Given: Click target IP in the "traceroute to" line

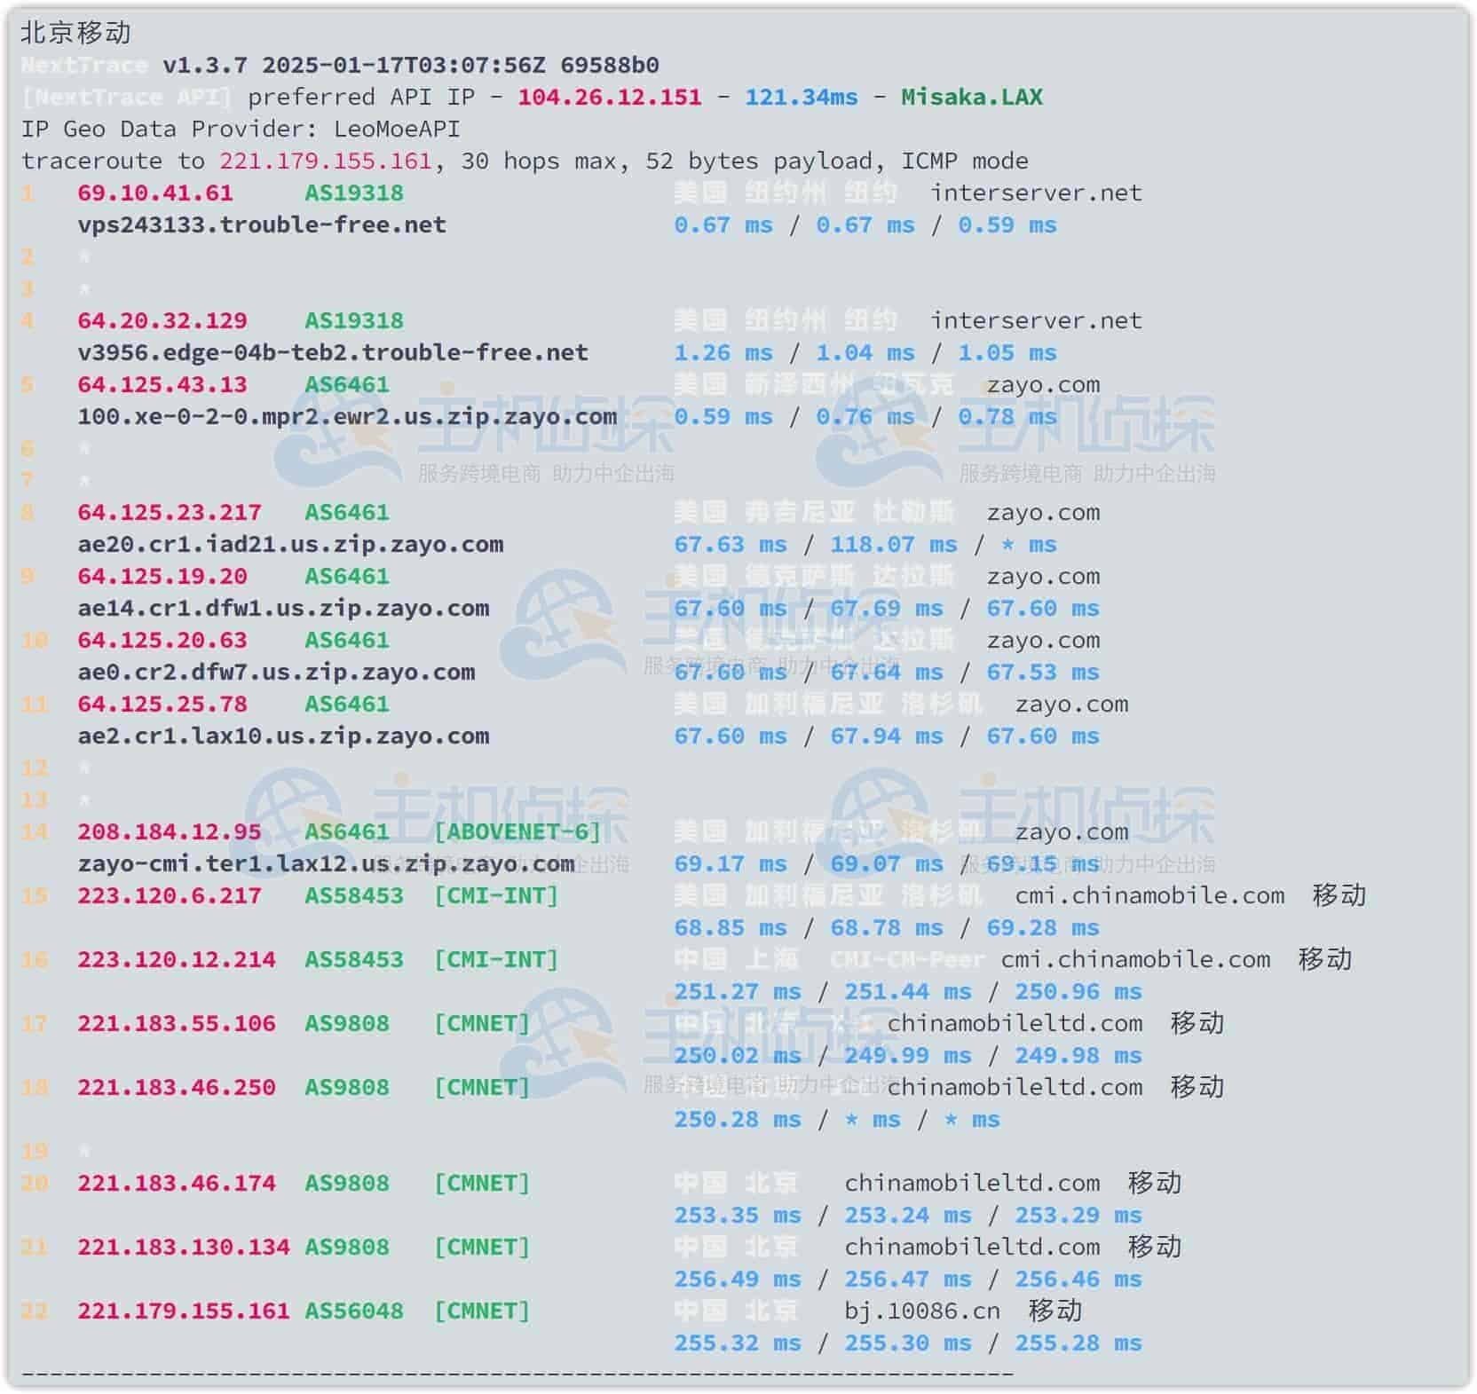Looking at the screenshot, I should click(x=326, y=161).
